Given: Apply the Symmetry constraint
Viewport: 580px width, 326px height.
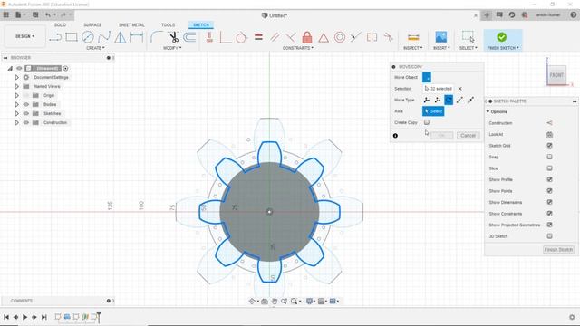Looking at the screenshot, I should click(x=372, y=37).
